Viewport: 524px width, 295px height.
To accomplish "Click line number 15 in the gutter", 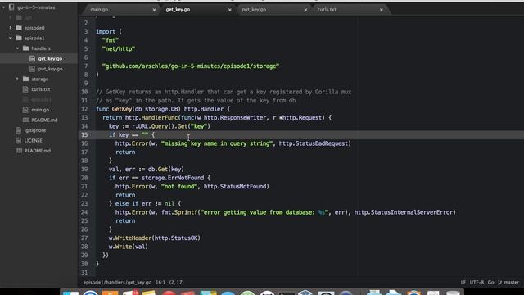I will pos(84,134).
